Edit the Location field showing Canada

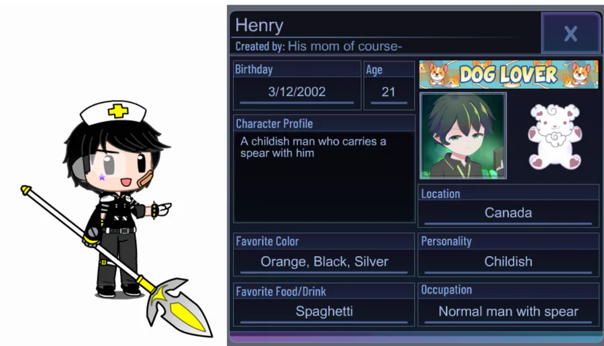point(508,213)
